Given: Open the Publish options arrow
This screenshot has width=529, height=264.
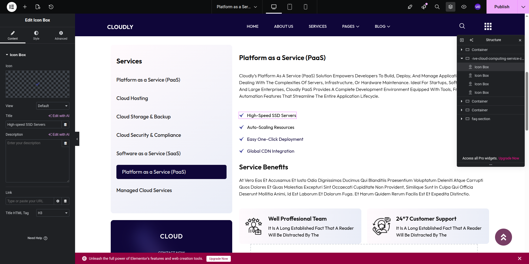Looking at the screenshot, I should (x=523, y=7).
